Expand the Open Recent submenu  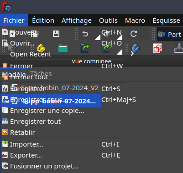[62, 54]
